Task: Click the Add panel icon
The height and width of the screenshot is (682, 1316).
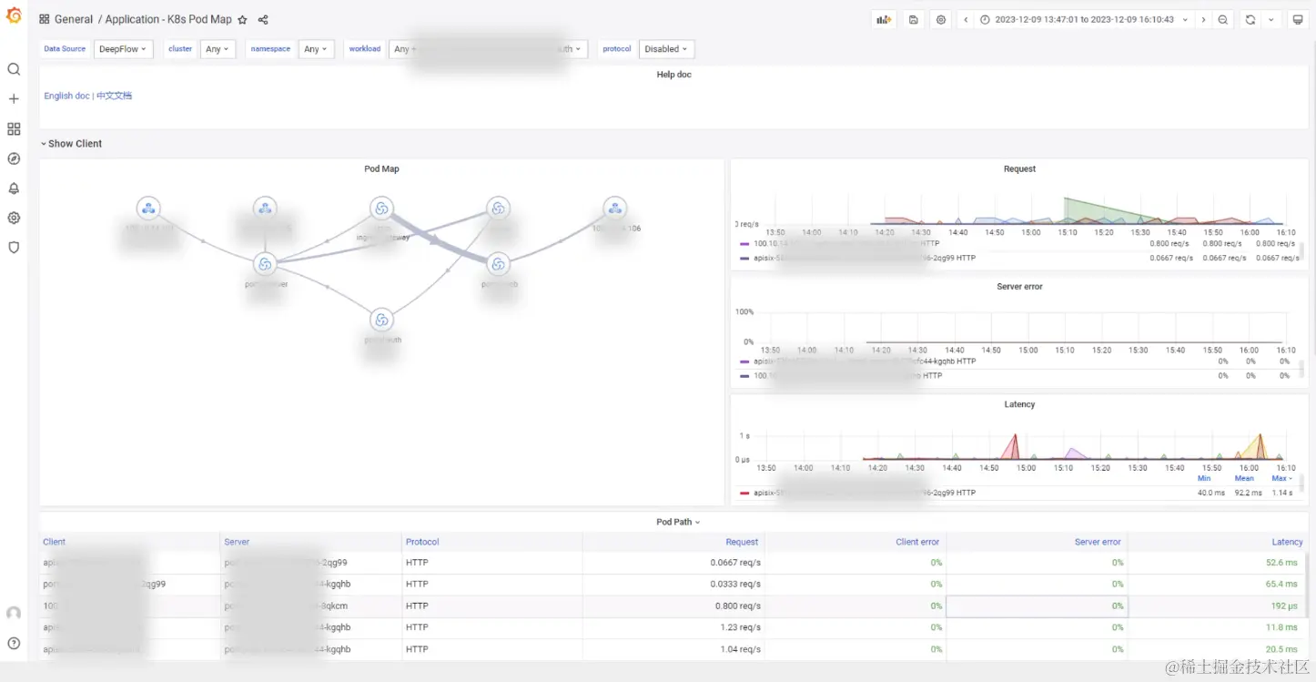Action: coord(884,20)
